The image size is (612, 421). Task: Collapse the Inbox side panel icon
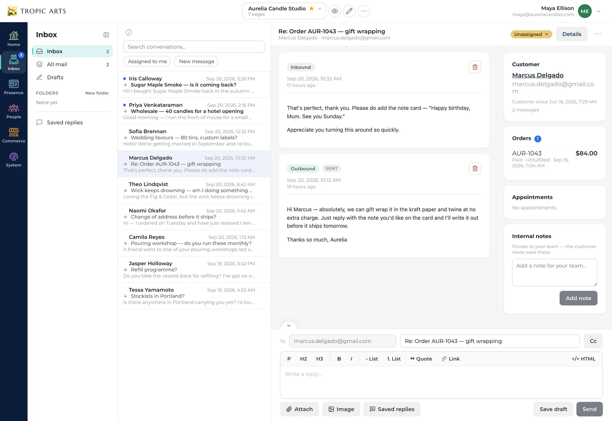click(x=106, y=35)
